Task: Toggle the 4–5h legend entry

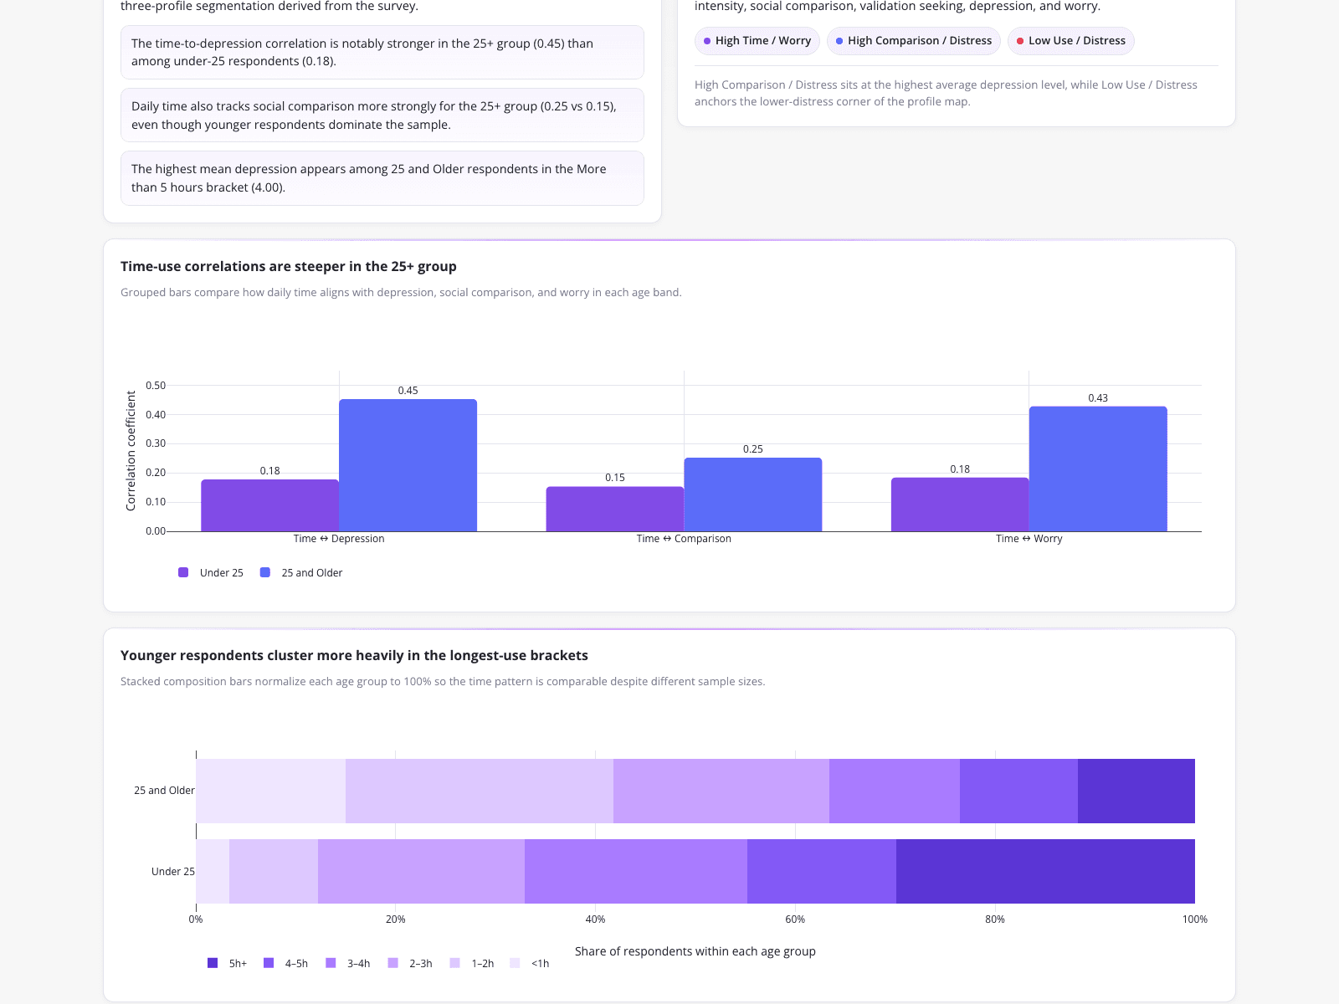Action: [x=285, y=964]
